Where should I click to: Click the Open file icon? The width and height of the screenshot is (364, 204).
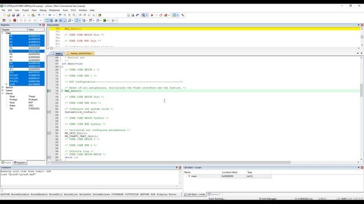tap(9, 15)
